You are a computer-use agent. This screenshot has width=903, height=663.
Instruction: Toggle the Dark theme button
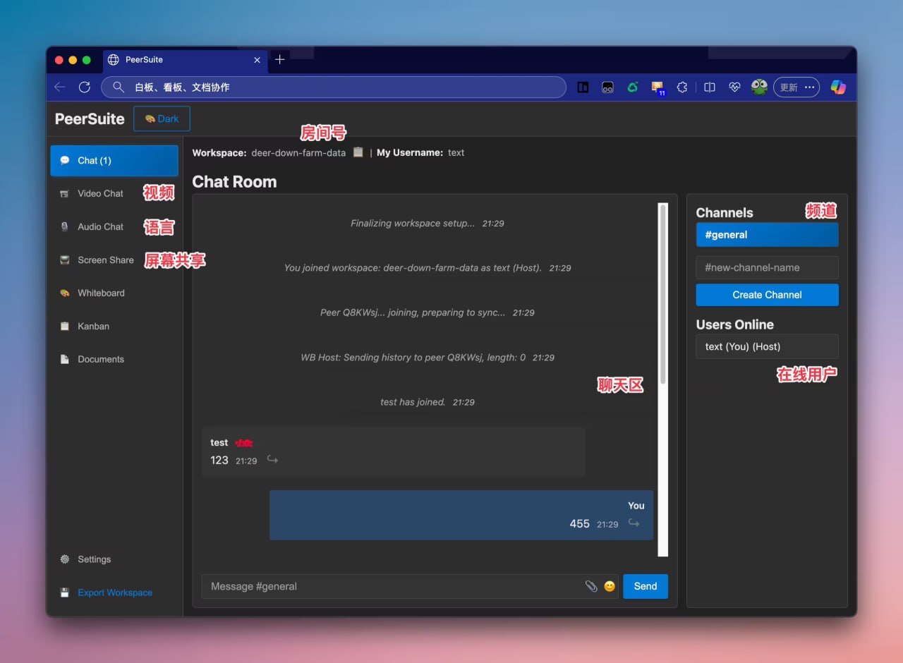pos(162,119)
